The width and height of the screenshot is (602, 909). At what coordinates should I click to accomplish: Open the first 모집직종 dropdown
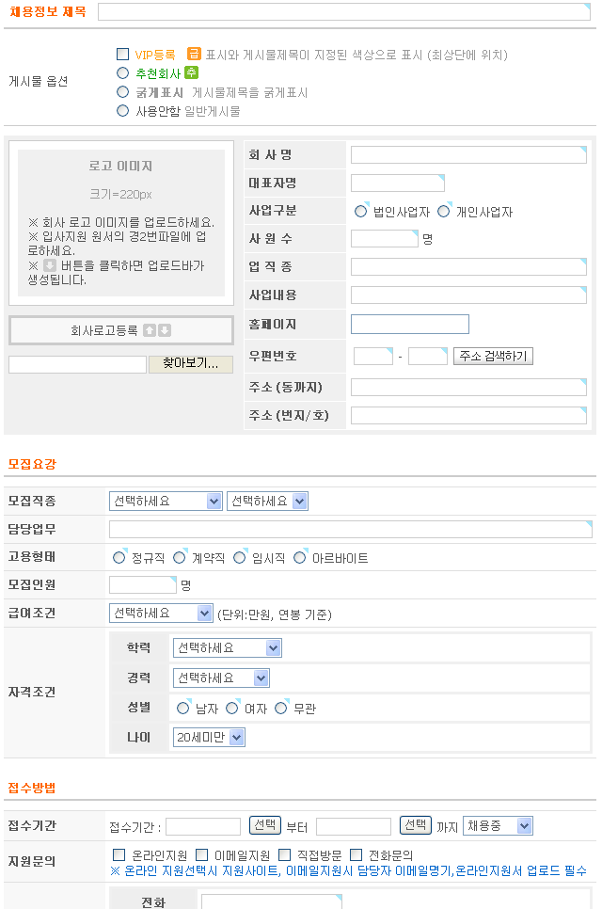(166, 502)
